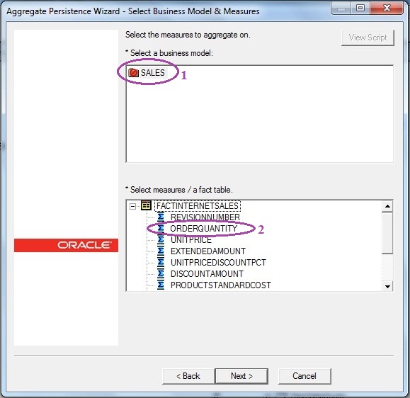
Task: Click the measures list scroll down arrow
Action: (x=387, y=286)
